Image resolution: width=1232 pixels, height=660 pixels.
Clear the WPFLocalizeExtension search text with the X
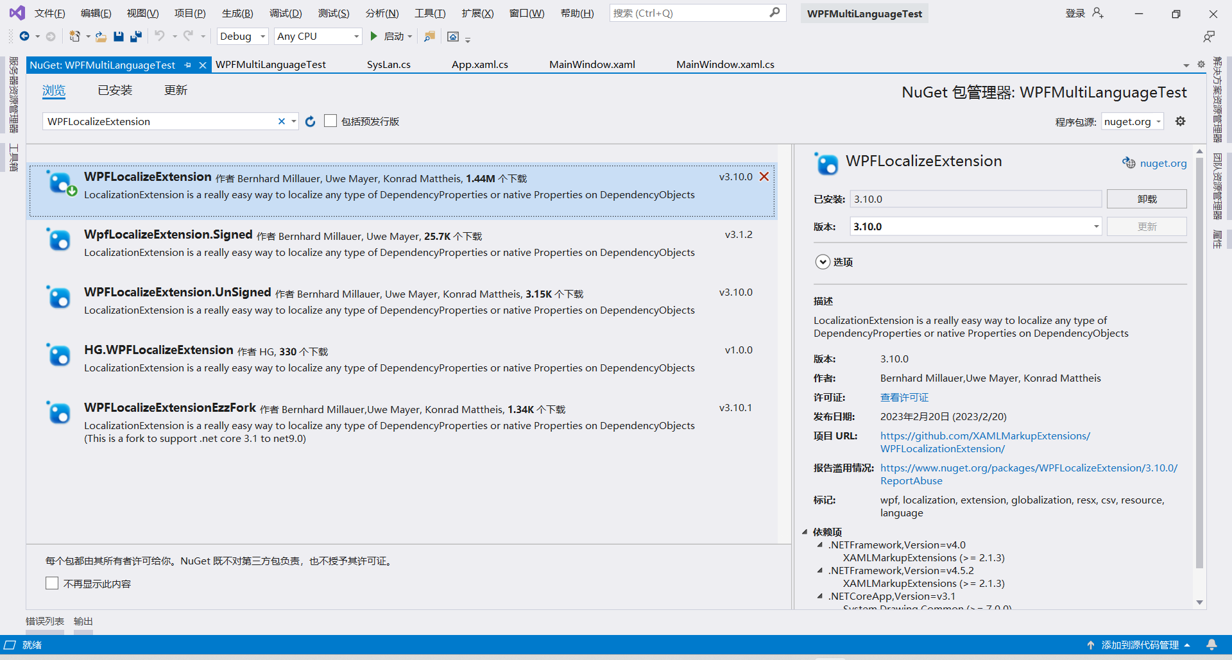[x=281, y=121]
